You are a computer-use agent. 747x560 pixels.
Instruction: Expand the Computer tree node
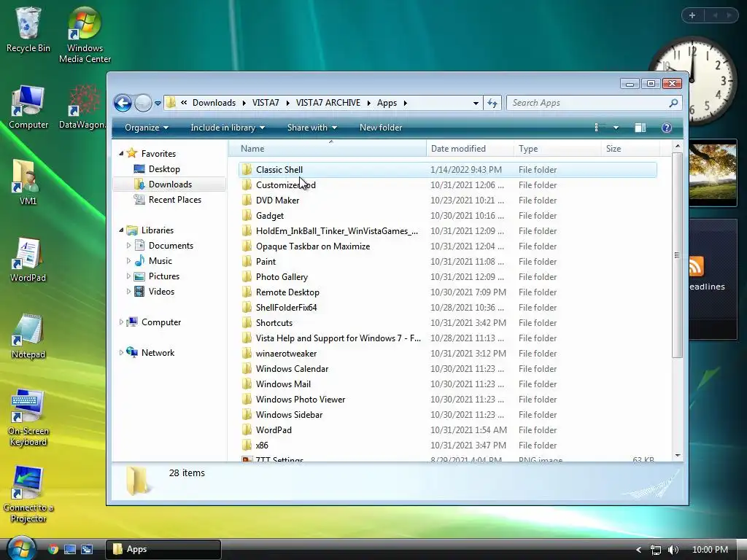click(x=121, y=322)
